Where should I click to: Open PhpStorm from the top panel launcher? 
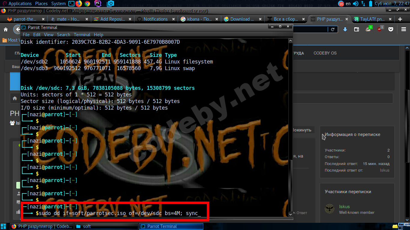[x=98, y=4]
